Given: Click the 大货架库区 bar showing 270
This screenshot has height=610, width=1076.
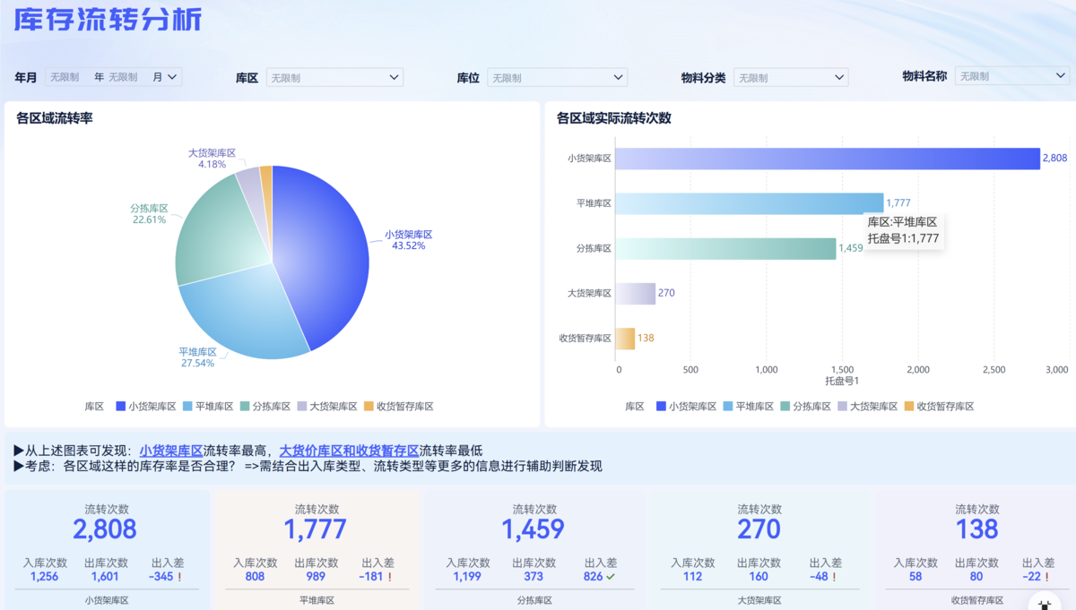Looking at the screenshot, I should (x=637, y=293).
